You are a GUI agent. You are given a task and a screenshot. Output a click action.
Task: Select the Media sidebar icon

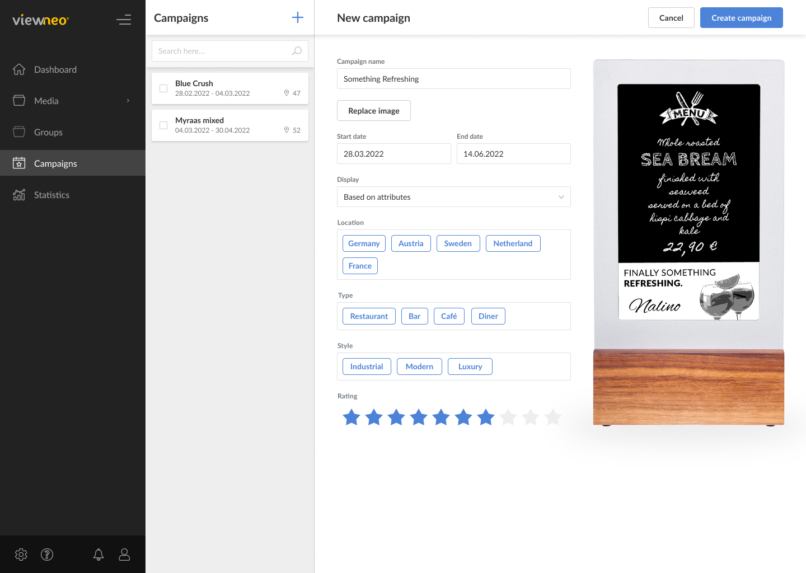19,101
